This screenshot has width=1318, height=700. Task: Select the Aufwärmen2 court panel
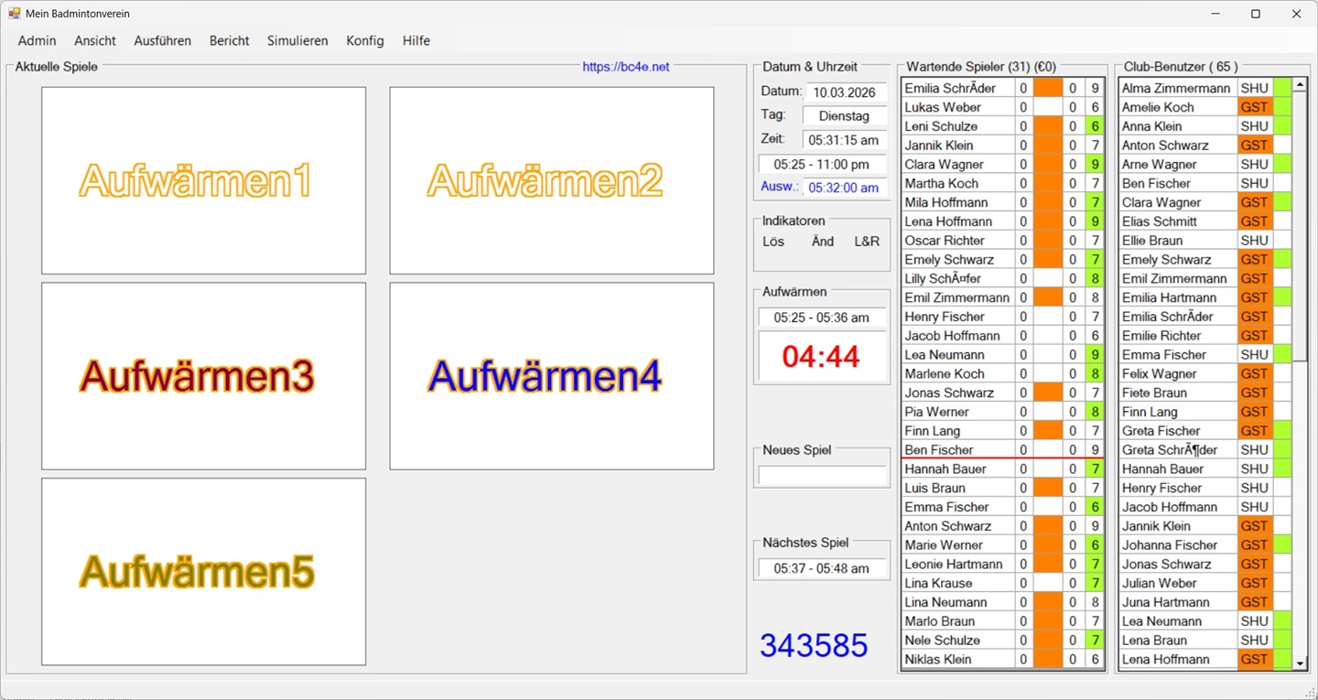click(552, 180)
